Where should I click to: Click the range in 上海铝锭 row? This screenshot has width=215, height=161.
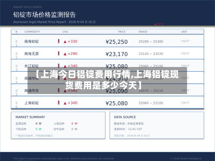coord(151,103)
